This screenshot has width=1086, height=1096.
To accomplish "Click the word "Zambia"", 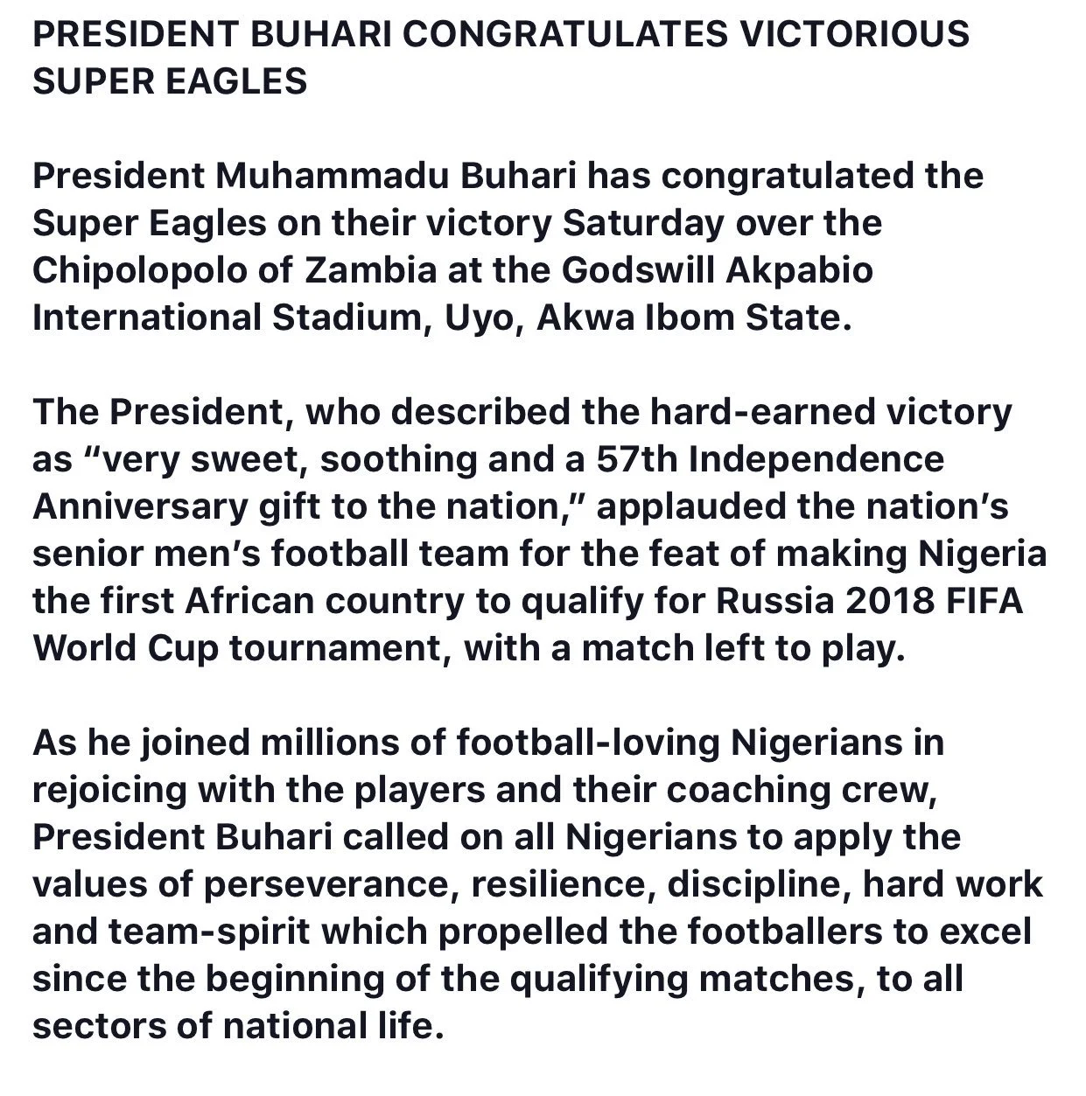I will (370, 270).
